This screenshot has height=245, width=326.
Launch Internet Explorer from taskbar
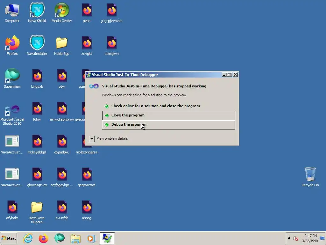28,238
